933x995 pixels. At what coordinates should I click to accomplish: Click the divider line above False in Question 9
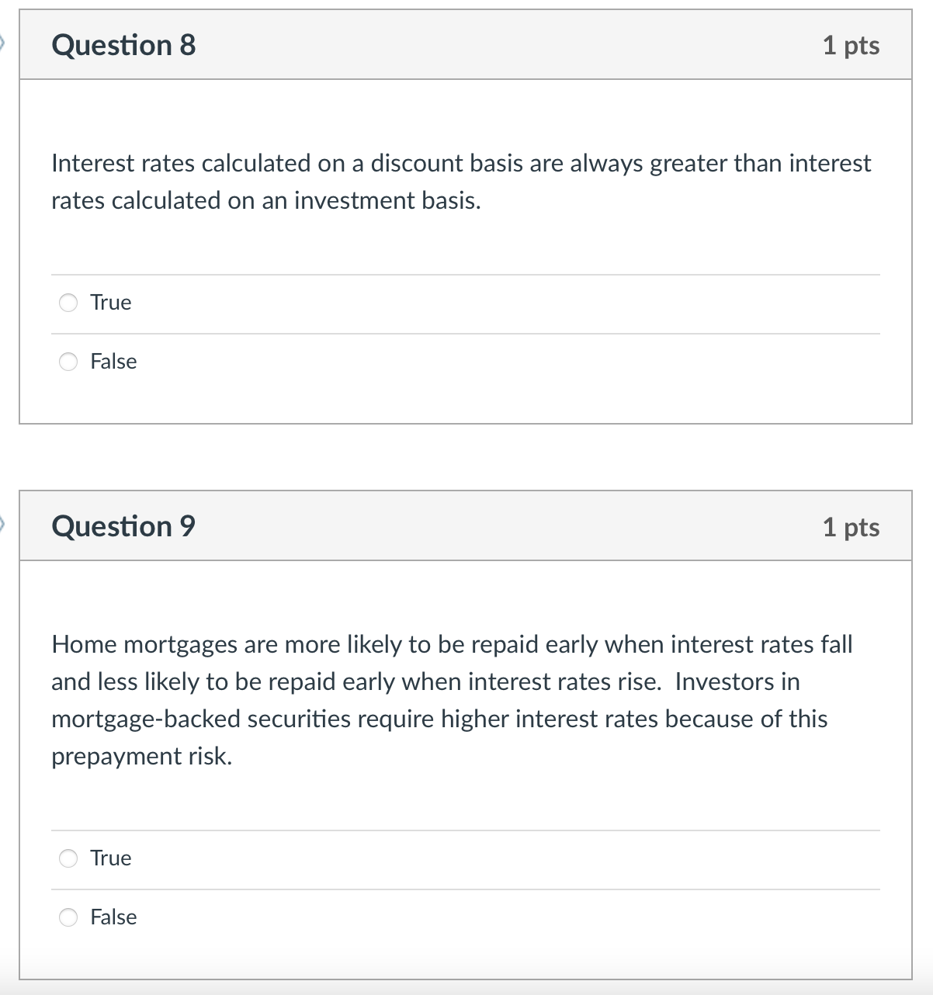[x=466, y=888]
